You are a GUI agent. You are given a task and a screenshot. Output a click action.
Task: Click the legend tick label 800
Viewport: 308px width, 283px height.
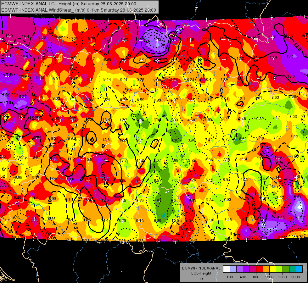click(256, 277)
